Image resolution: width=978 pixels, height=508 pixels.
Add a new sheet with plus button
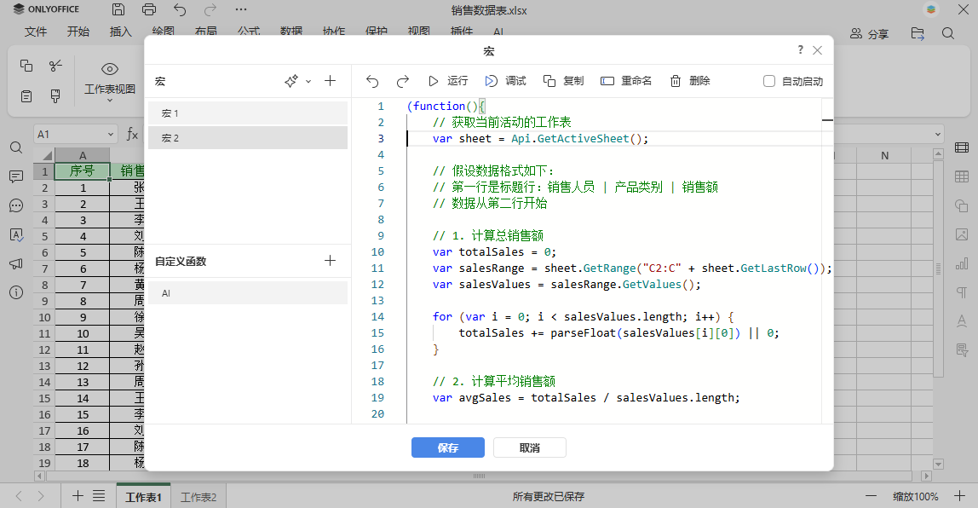click(x=78, y=496)
